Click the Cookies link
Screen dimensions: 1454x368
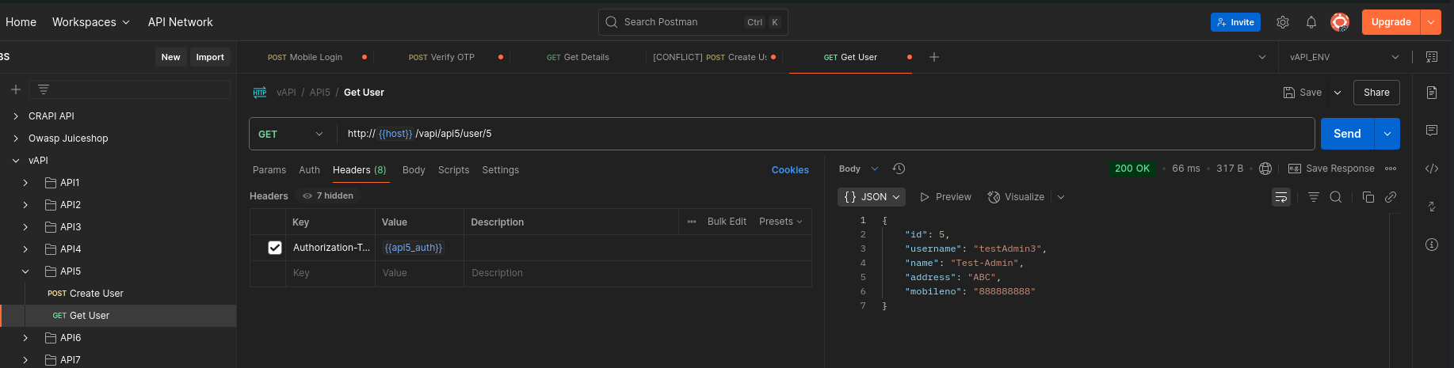pyautogui.click(x=790, y=170)
